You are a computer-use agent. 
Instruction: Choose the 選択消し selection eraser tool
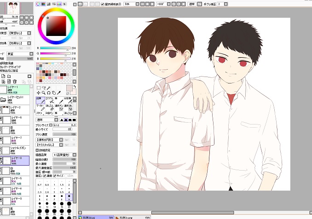(68, 107)
